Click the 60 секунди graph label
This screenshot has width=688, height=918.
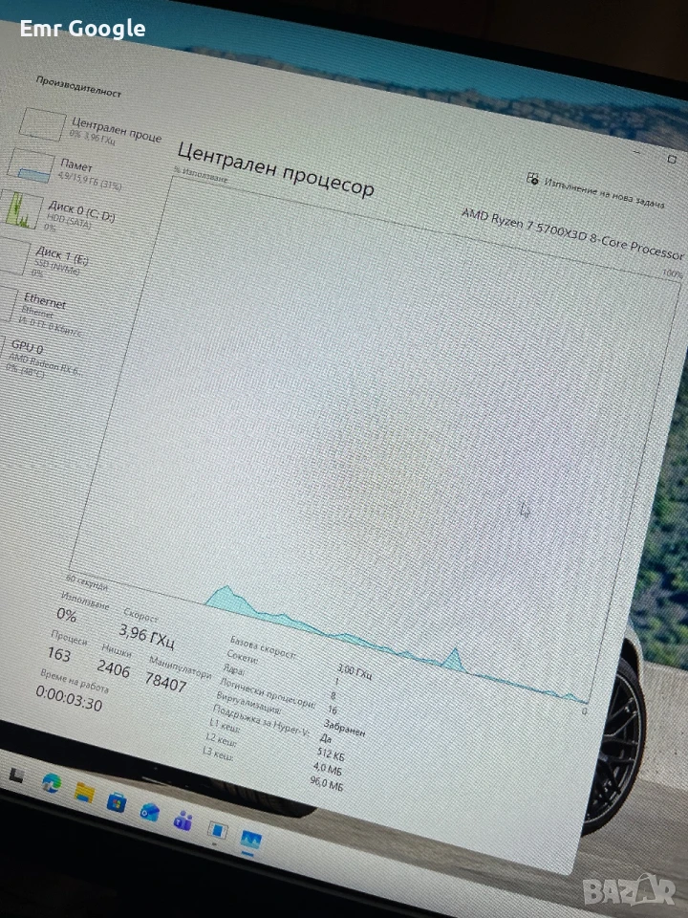pyautogui.click(x=87, y=582)
